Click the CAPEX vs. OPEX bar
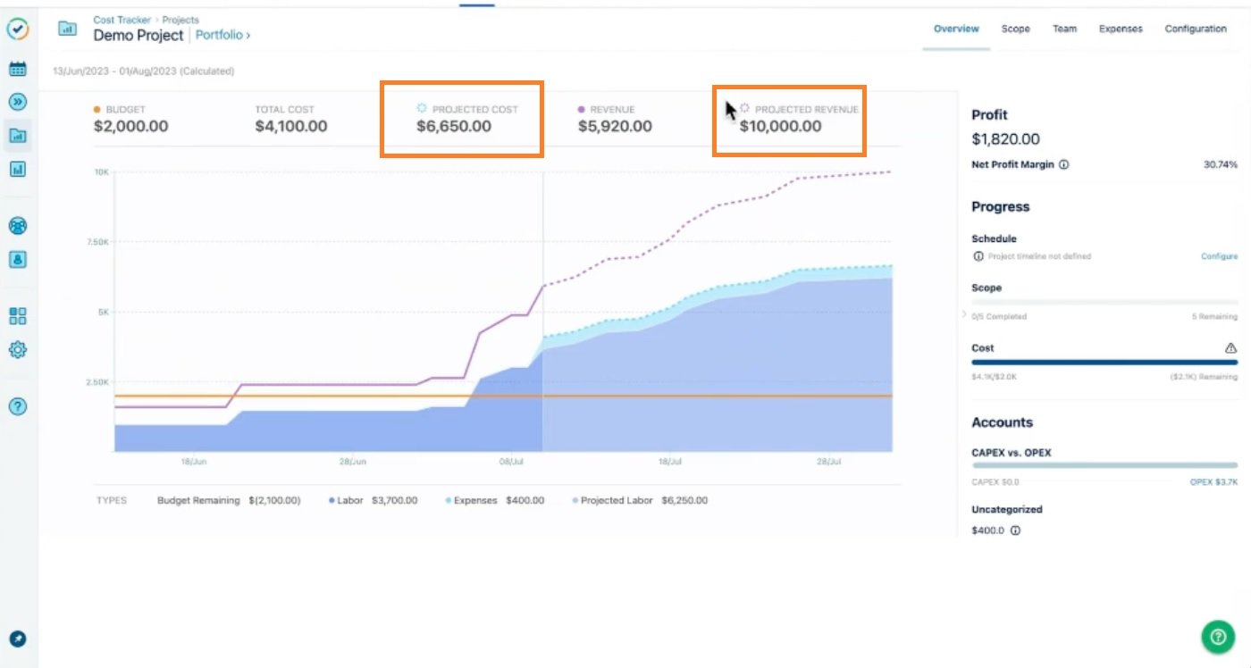This screenshot has height=668, width=1251. (1104, 465)
